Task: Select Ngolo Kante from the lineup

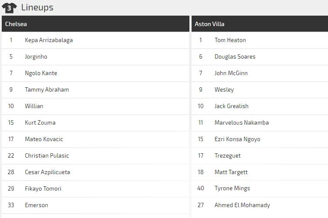Action: (41, 73)
